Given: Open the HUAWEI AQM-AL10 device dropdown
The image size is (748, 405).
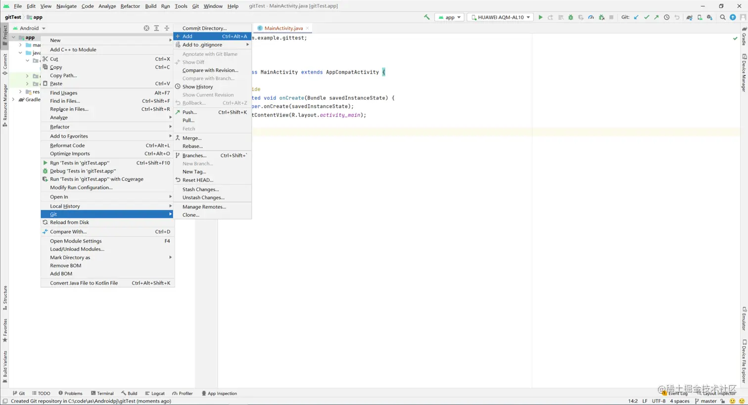Looking at the screenshot, I should [x=501, y=17].
